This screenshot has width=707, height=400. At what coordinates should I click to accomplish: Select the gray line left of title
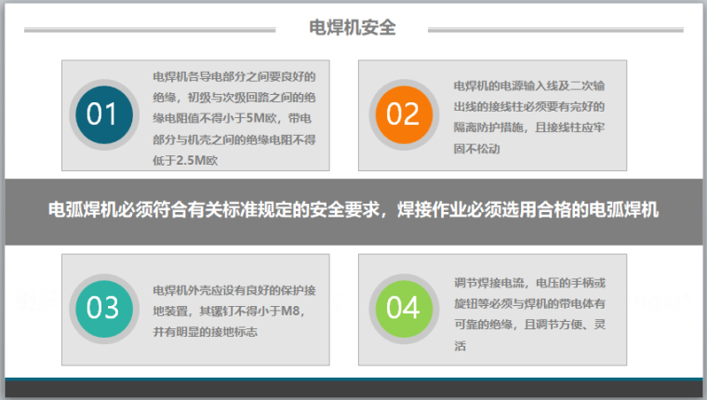coord(149,30)
